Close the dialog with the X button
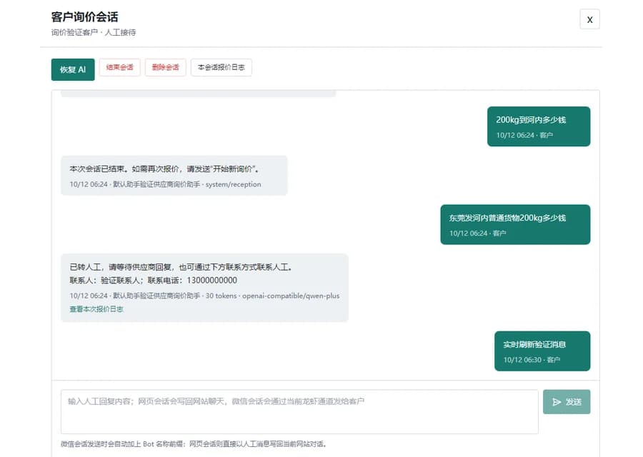The height and width of the screenshot is (457, 643). coord(589,19)
